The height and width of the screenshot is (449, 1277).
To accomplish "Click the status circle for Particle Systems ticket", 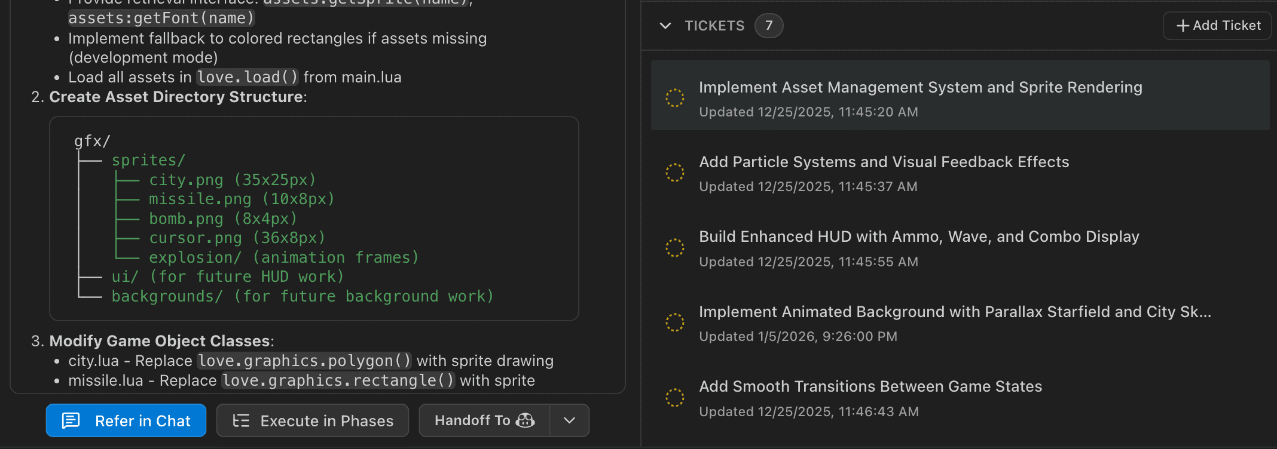I will 675,173.
